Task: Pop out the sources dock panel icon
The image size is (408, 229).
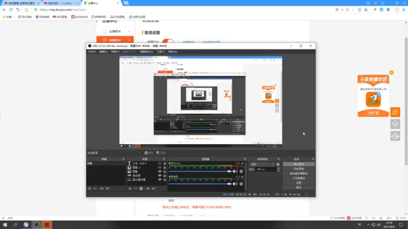Action: (164, 159)
